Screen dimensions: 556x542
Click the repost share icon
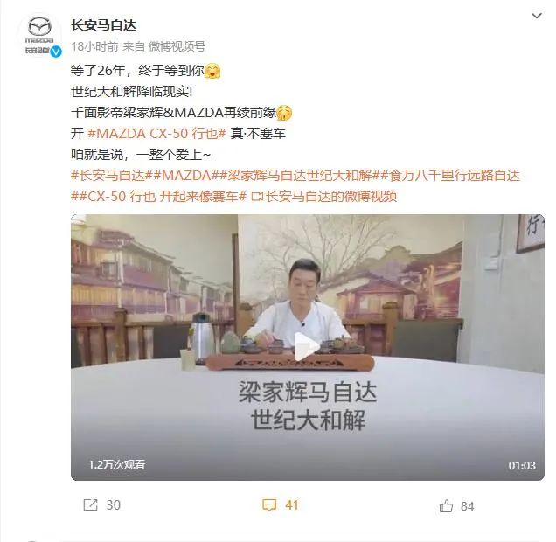90,504
